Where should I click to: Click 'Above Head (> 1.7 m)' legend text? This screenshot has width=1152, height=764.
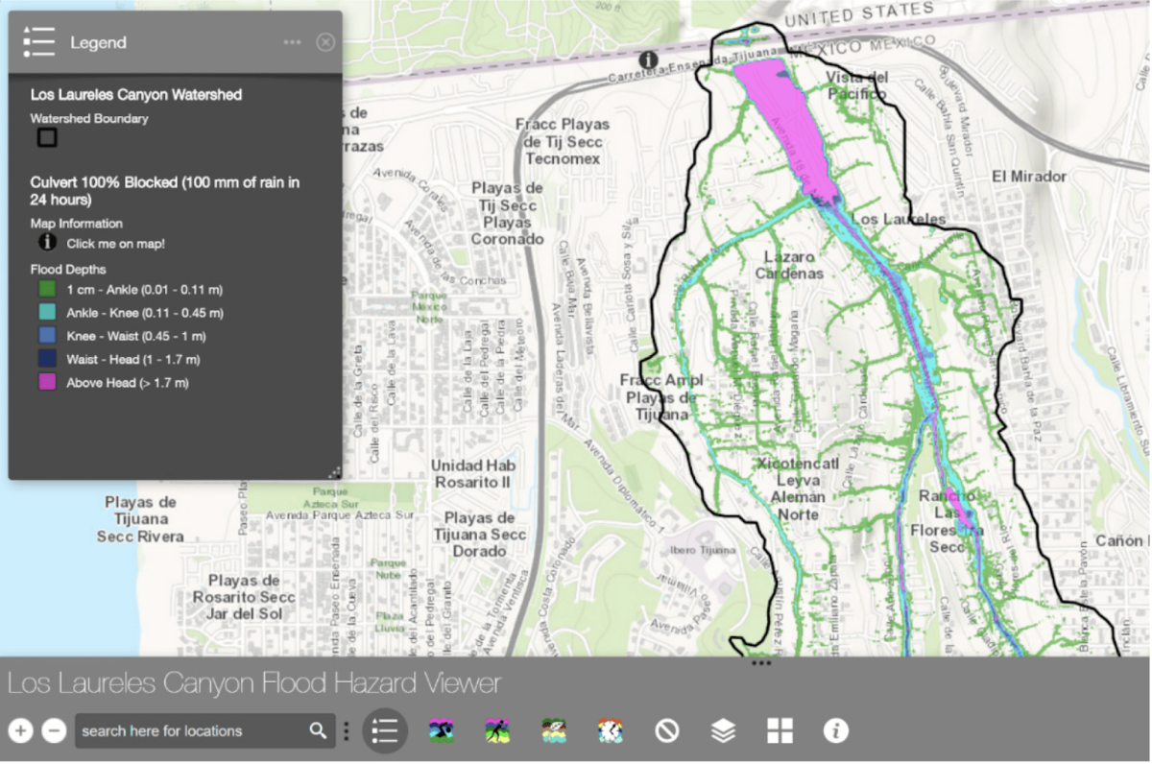[x=128, y=382]
